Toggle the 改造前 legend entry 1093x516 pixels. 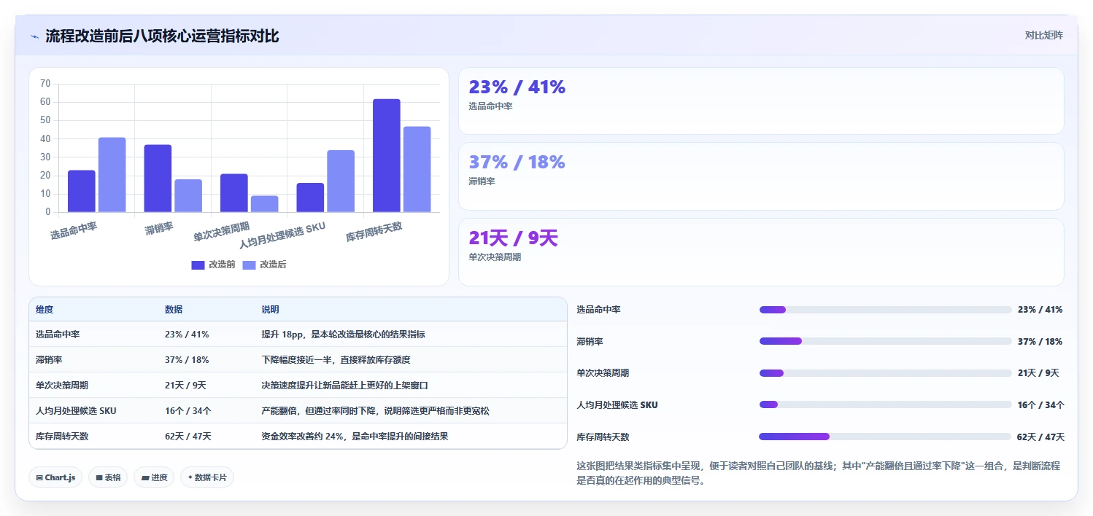(213, 265)
